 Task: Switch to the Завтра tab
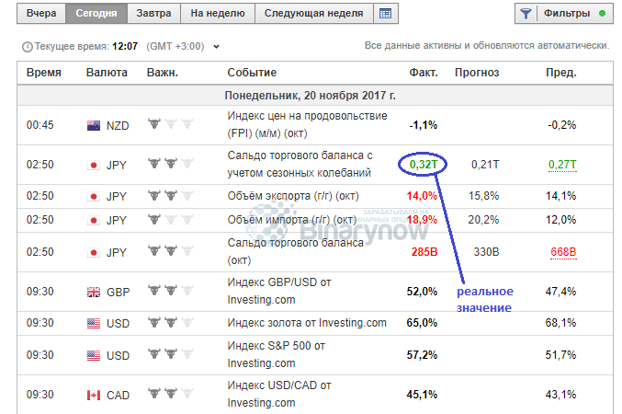click(154, 14)
